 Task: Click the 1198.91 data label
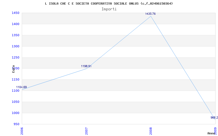[86, 66]
